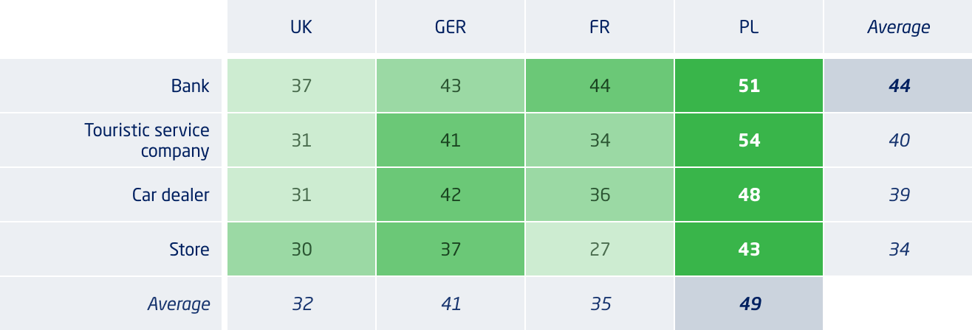
Task: Click the Touristic service company row label
Action: pyautogui.click(x=147, y=141)
